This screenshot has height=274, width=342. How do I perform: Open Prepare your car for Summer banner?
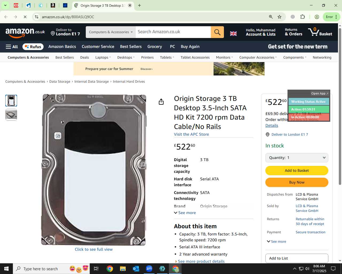point(169,69)
